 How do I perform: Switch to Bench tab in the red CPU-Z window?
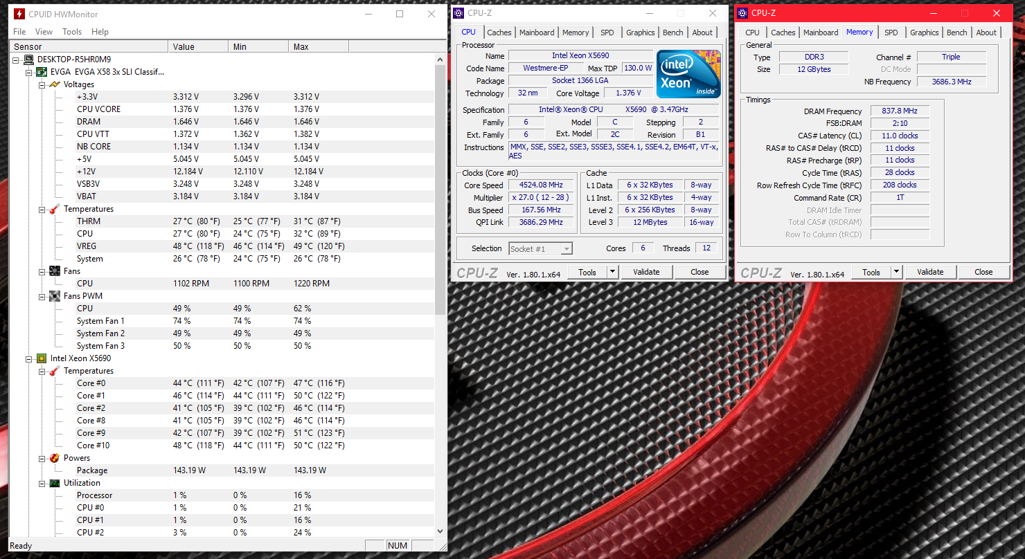pos(956,33)
